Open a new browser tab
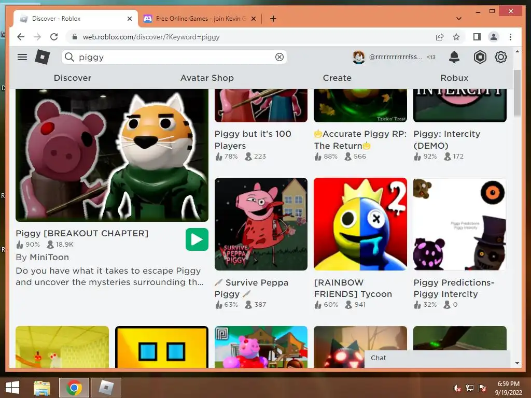Image resolution: width=531 pixels, height=398 pixels. (x=273, y=19)
